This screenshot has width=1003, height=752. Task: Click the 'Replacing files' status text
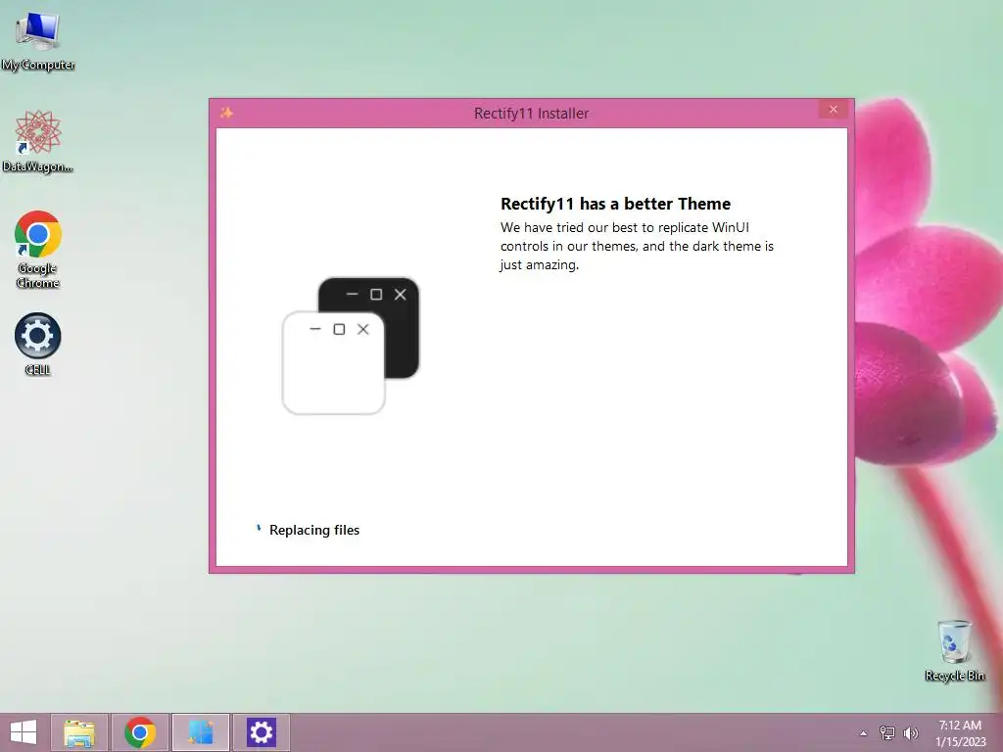tap(314, 530)
